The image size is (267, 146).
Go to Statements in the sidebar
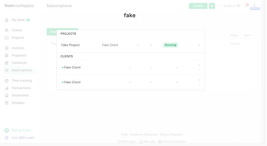[20, 95]
